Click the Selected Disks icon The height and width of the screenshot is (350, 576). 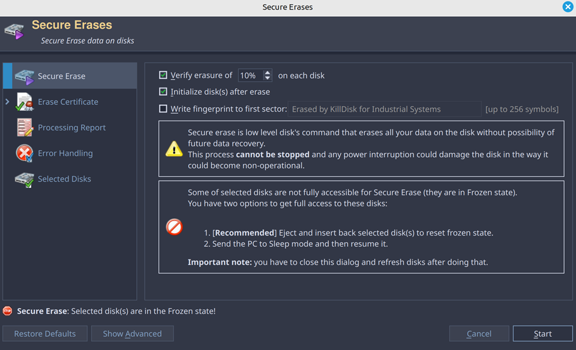[24, 179]
